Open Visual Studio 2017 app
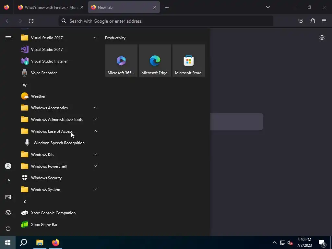The height and width of the screenshot is (249, 332). pyautogui.click(x=59, y=50)
